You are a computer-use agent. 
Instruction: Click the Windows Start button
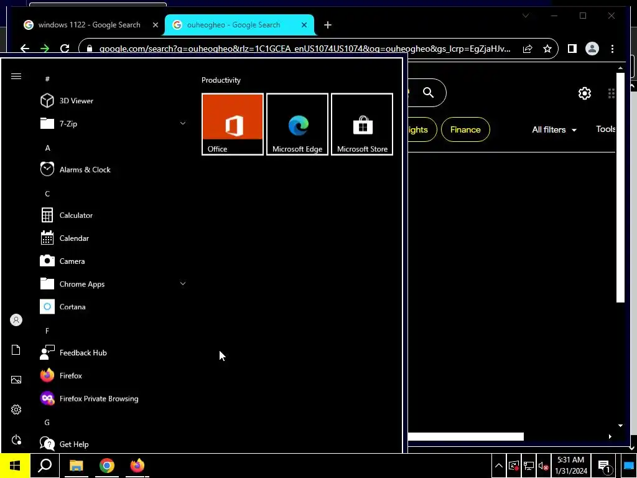[x=15, y=466]
